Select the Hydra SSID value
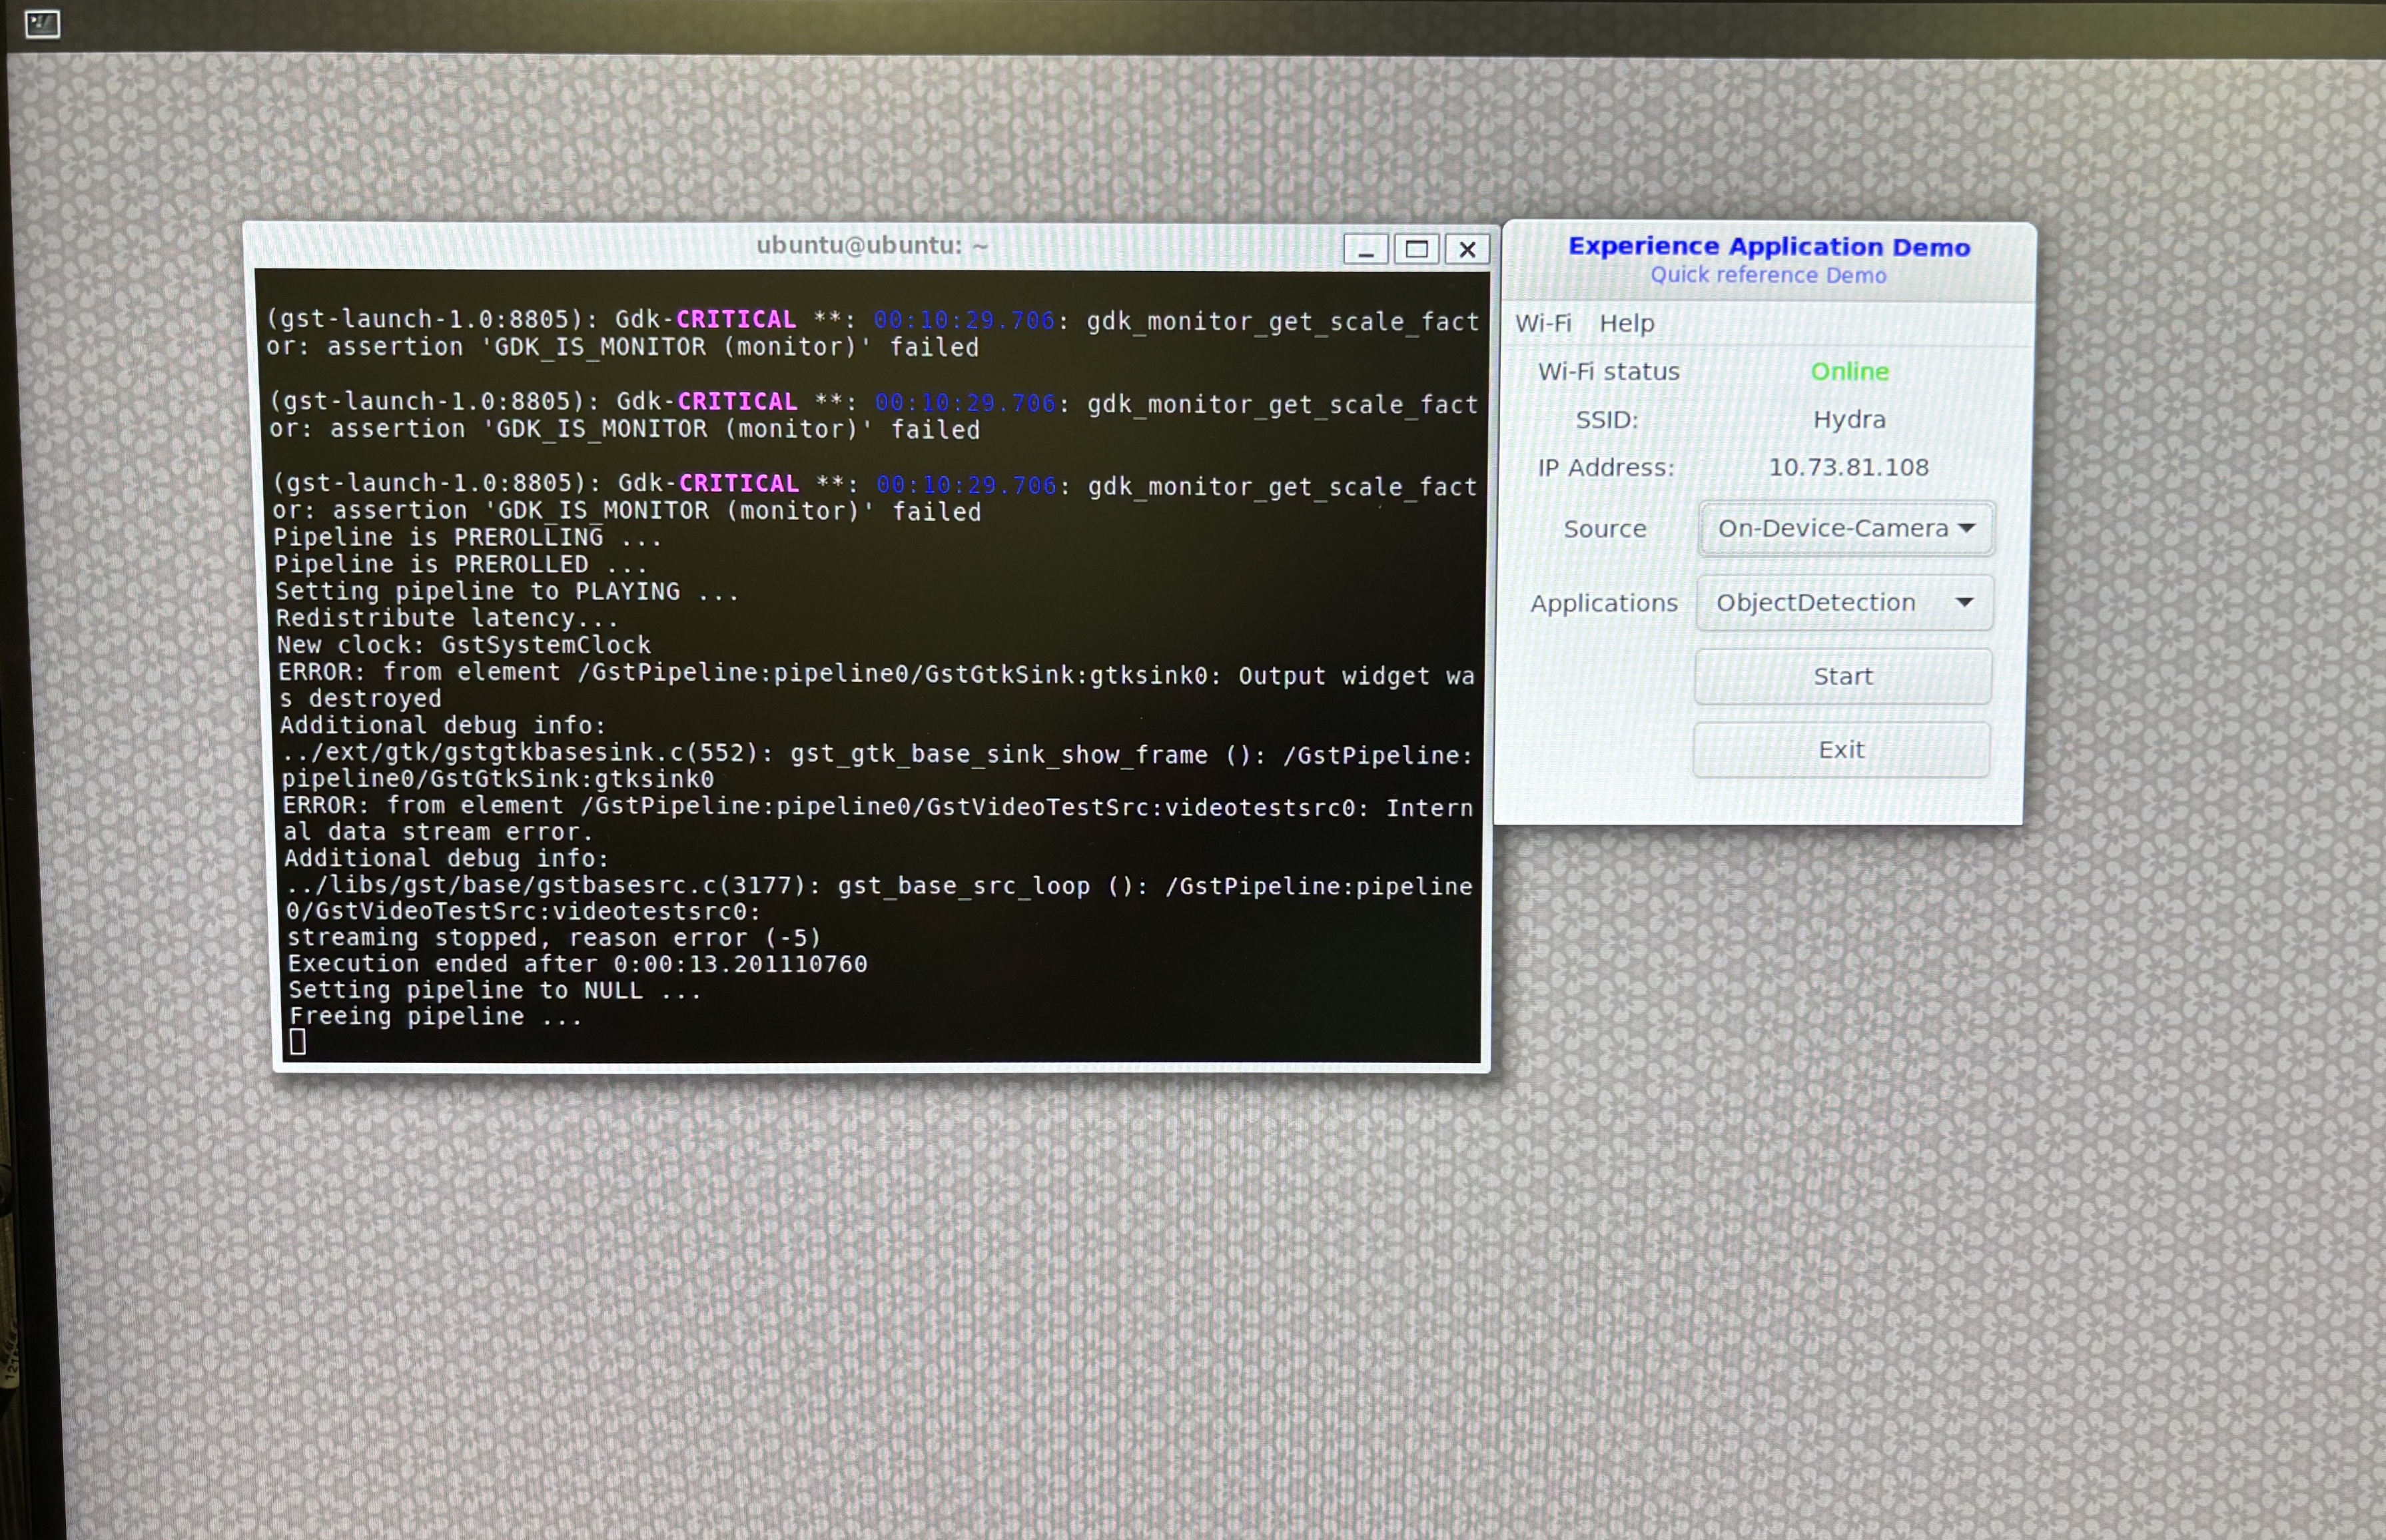 [1849, 419]
